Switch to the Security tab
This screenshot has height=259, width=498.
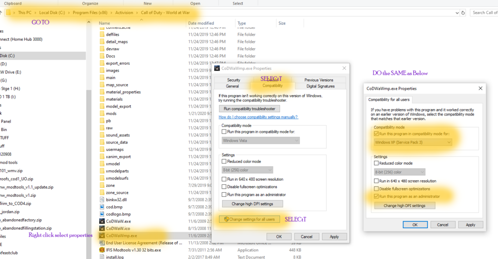pos(234,80)
